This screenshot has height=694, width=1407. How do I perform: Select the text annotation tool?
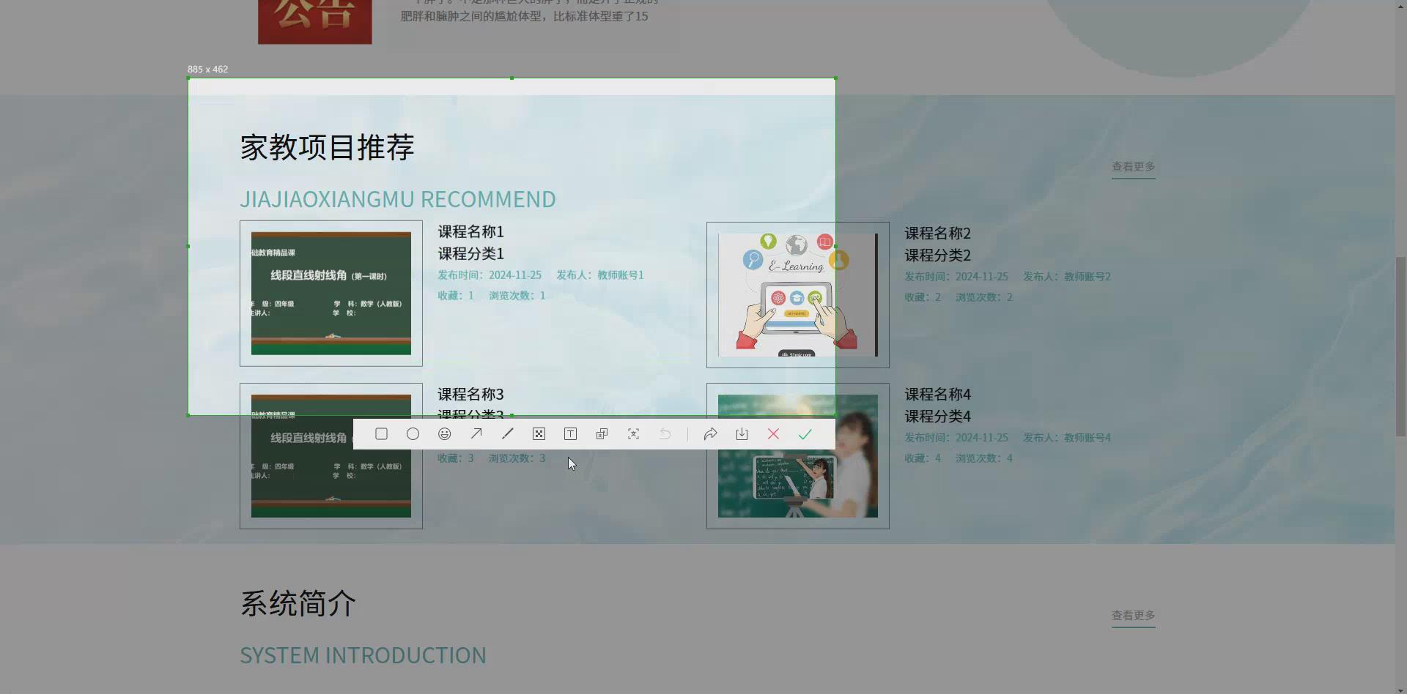pyautogui.click(x=570, y=433)
